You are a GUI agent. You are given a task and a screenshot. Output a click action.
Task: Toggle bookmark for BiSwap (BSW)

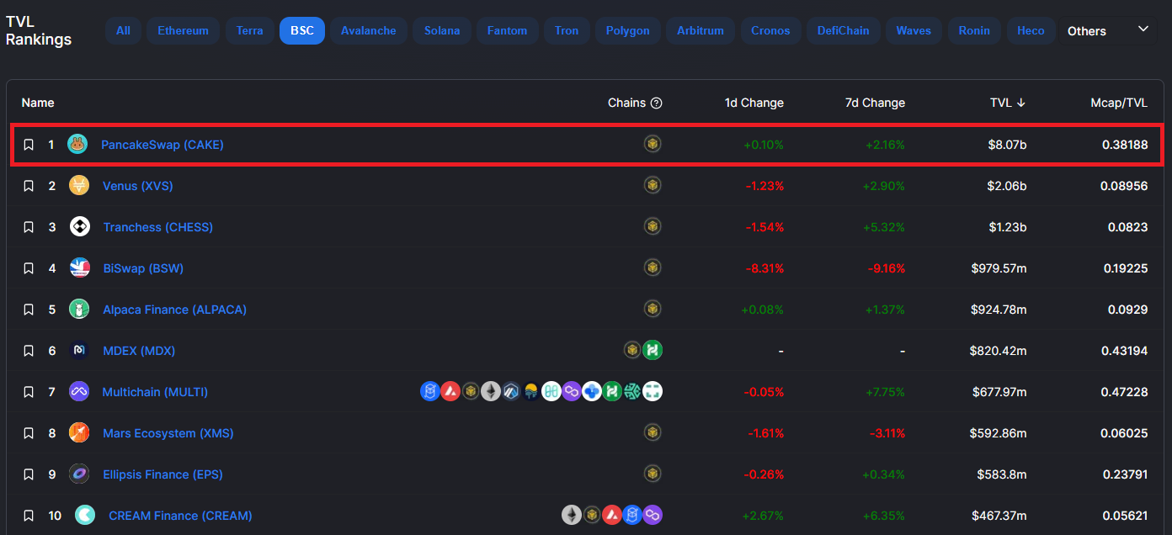tap(29, 268)
